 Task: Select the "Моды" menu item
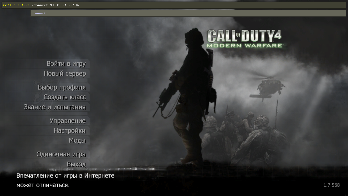point(77,140)
